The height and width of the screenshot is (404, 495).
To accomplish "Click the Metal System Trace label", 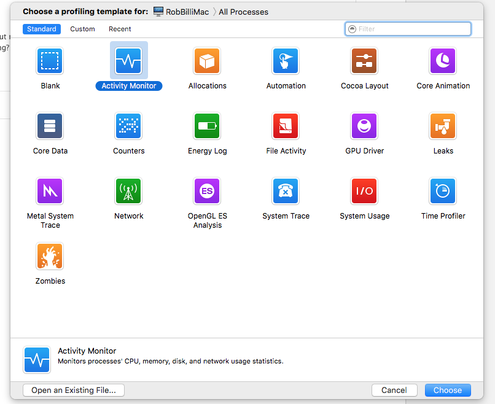I will pyautogui.click(x=50, y=220).
